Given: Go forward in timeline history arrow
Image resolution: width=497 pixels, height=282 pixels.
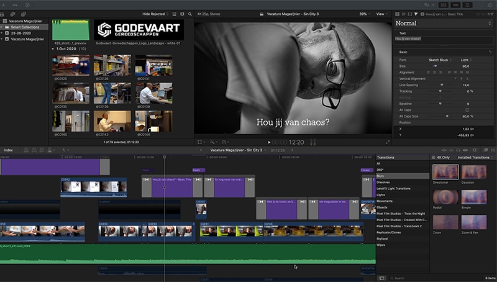Looking at the screenshot, I should pyautogui.click(x=292, y=150).
